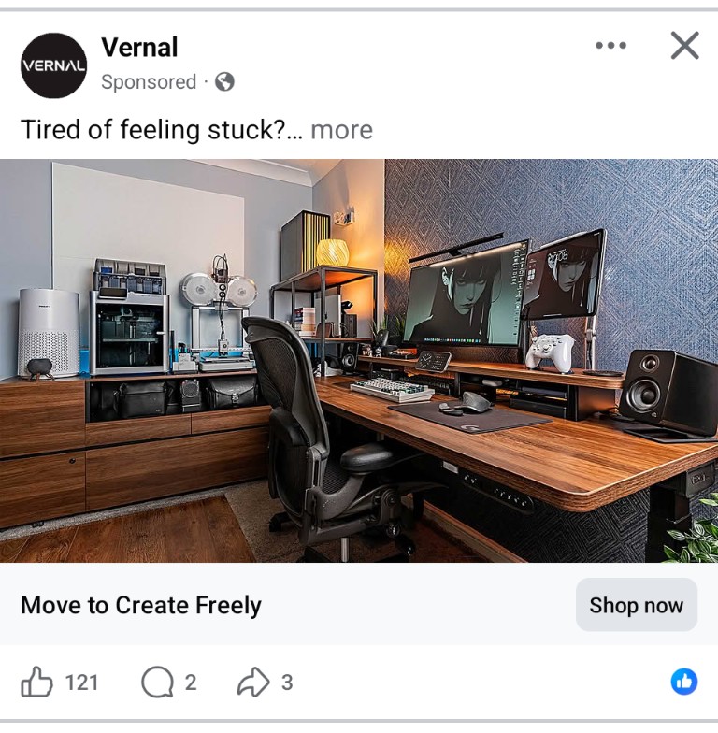Share the post with arrow icon

(x=253, y=683)
